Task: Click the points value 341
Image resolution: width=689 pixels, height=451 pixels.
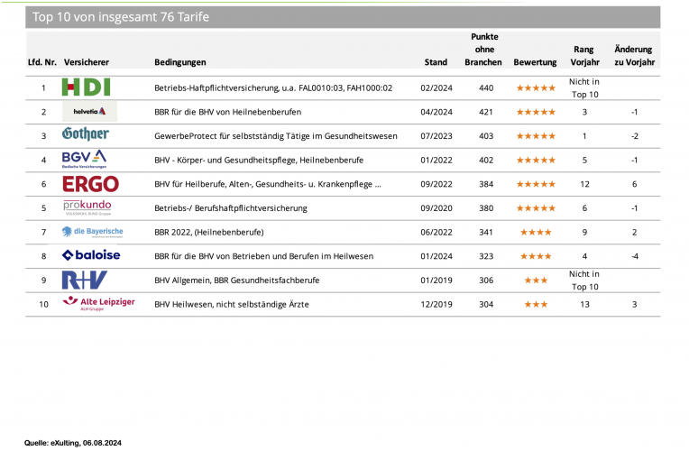Action: point(486,232)
